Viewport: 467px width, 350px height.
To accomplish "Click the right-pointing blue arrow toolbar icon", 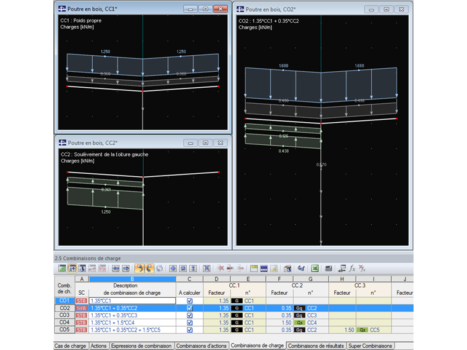I will tap(126, 268).
